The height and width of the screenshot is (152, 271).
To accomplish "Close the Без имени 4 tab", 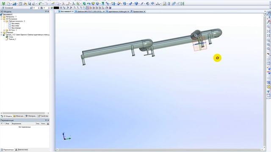I will tap(73, 11).
